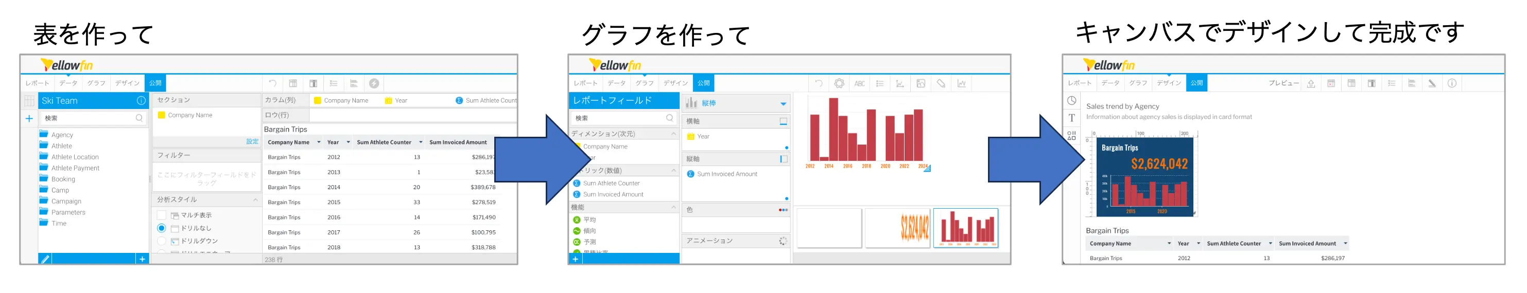The height and width of the screenshot is (293, 1527).
Task: Open the デザイン tab above レポートフィールド panel
Action: [675, 83]
